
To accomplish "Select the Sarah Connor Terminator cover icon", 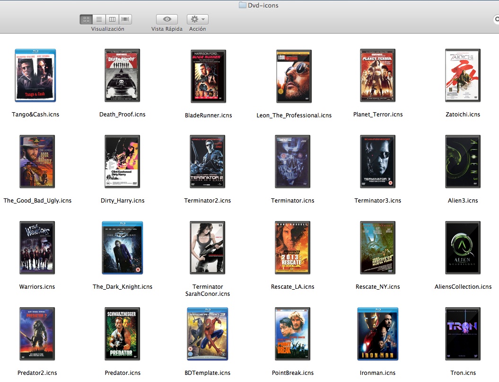I will click(208, 248).
